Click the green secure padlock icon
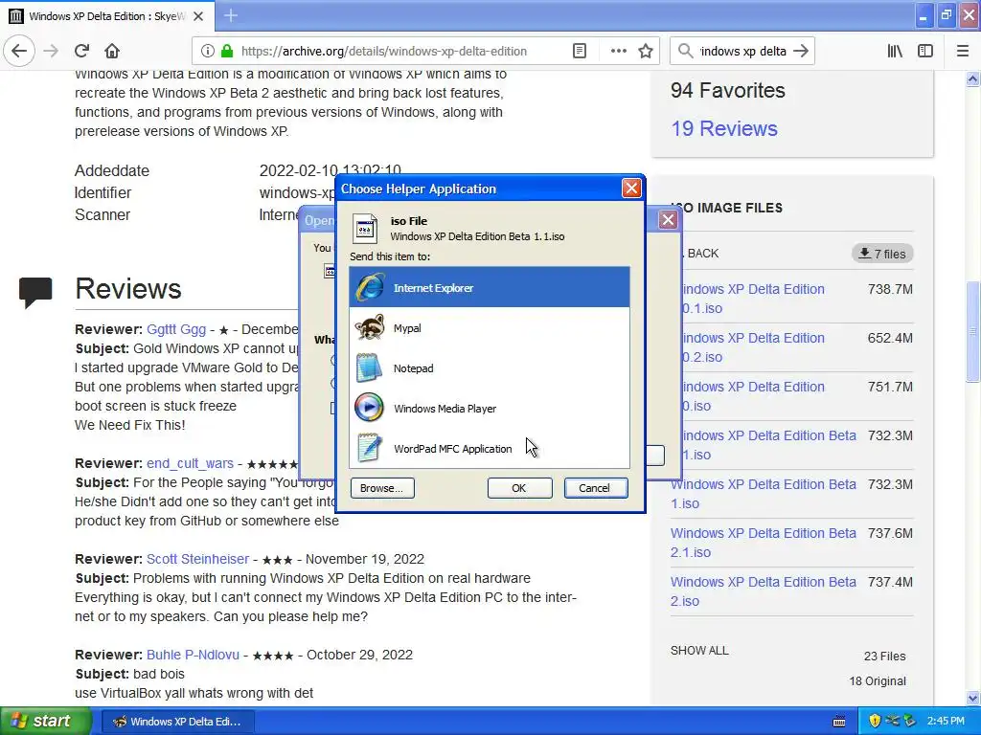Image resolution: width=981 pixels, height=735 pixels. pyautogui.click(x=227, y=52)
